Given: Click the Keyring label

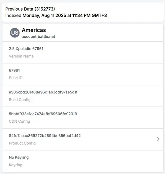Looking at the screenshot, I should 16,165.
